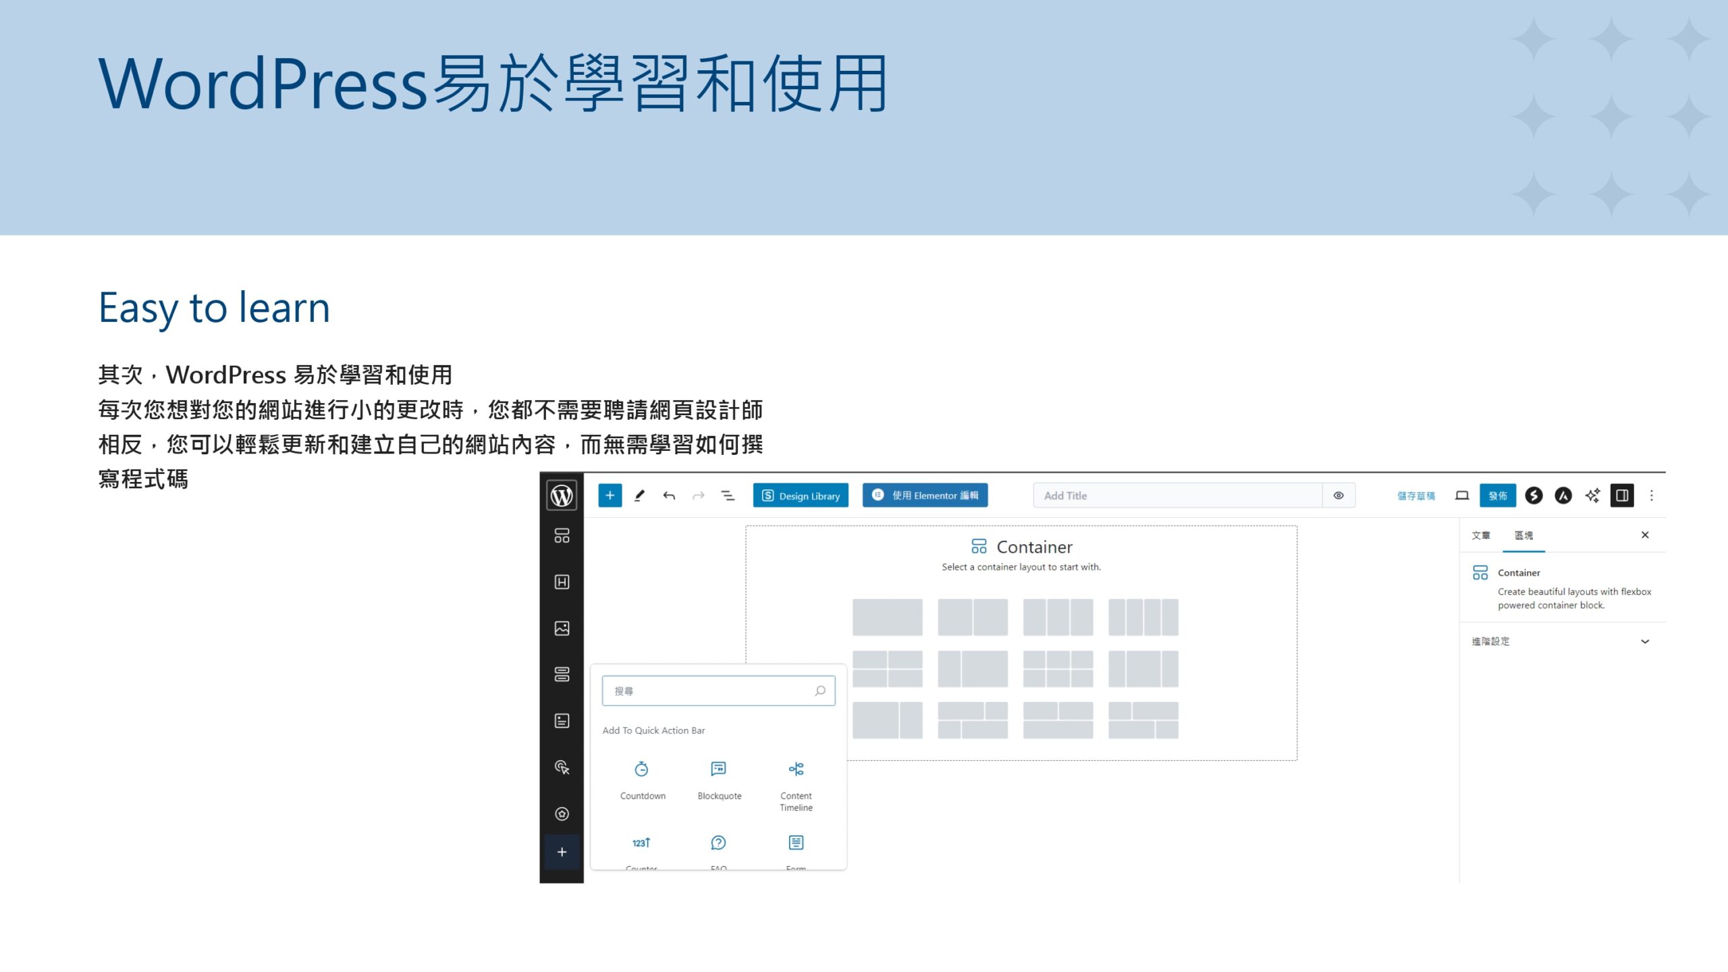The height and width of the screenshot is (972, 1728).
Task: Click the 發佈 publish button
Action: (x=1498, y=495)
